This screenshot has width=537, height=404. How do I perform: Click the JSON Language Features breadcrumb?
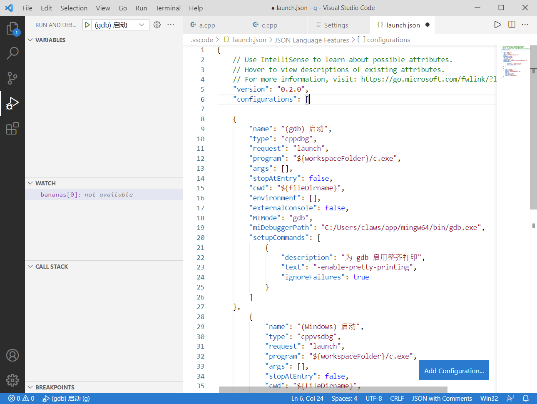coord(312,40)
